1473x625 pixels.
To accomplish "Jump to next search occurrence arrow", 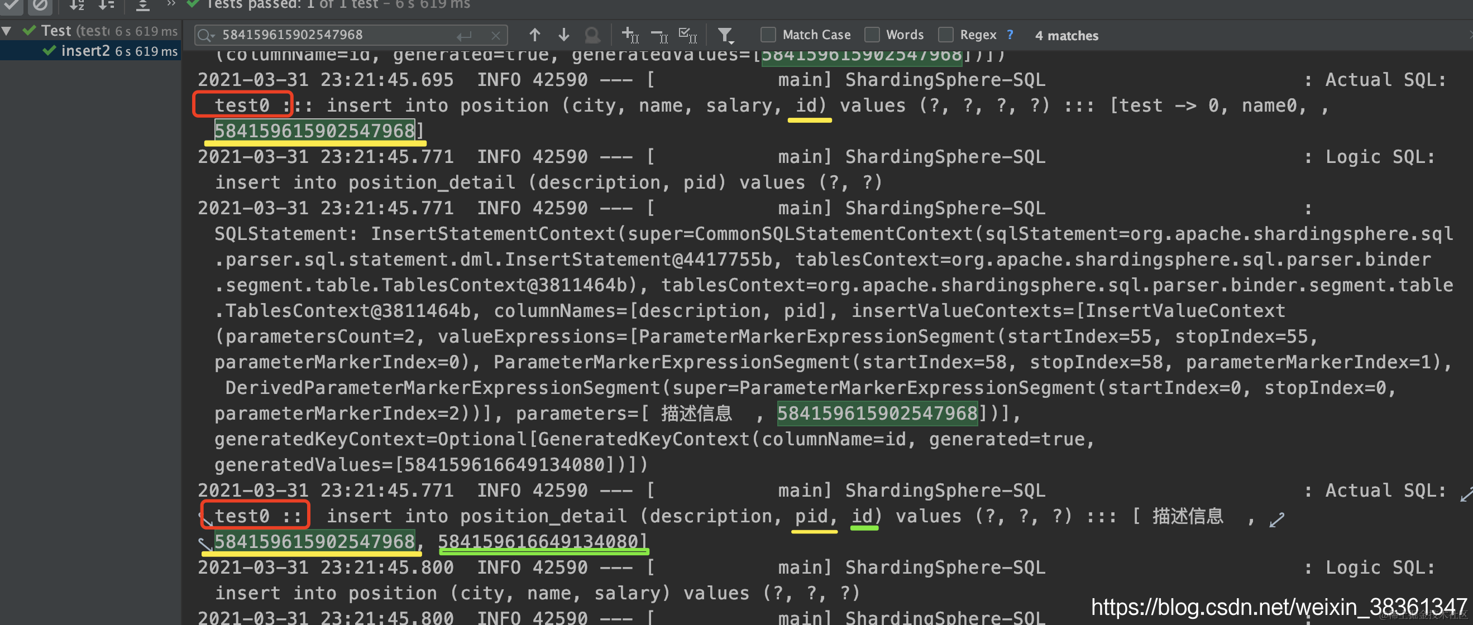I will [x=563, y=35].
